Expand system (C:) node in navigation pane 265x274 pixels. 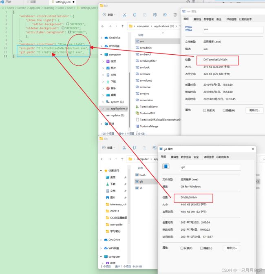103,102
